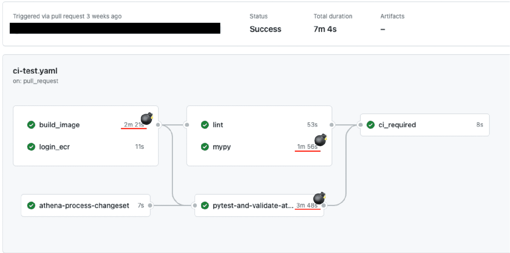
Task: Click the status icon next to pytest-and-validate-at...
Action: [205, 206]
